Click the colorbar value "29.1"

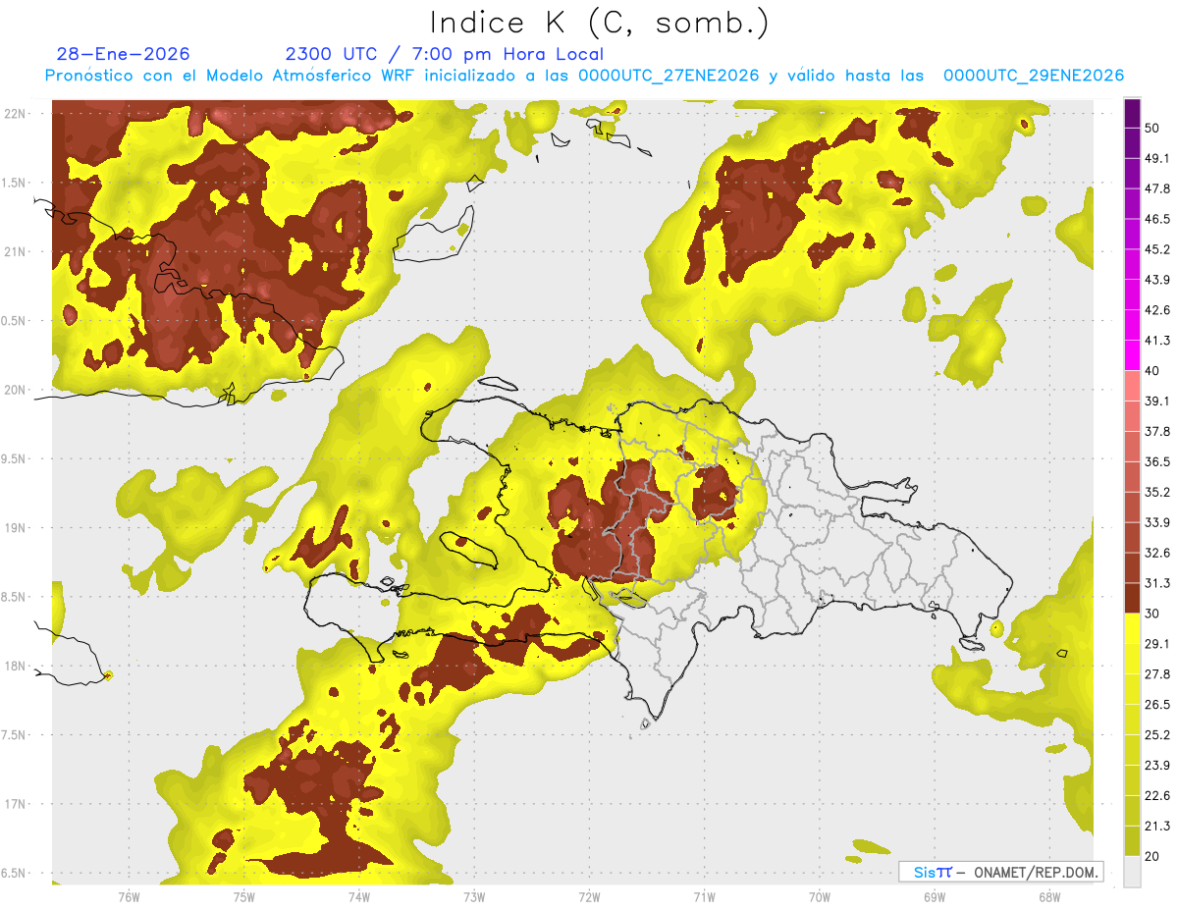coord(1157,644)
